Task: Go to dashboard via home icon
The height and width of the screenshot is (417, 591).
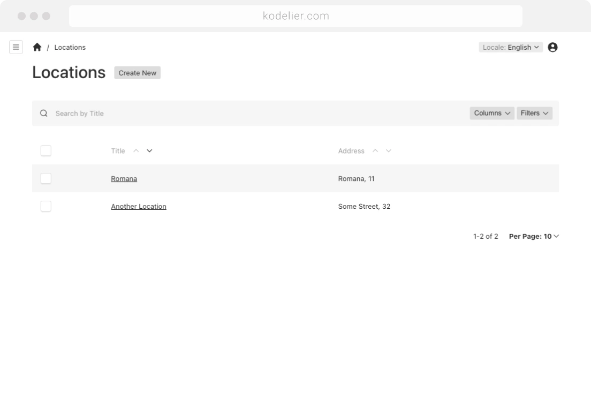Action: [x=37, y=47]
